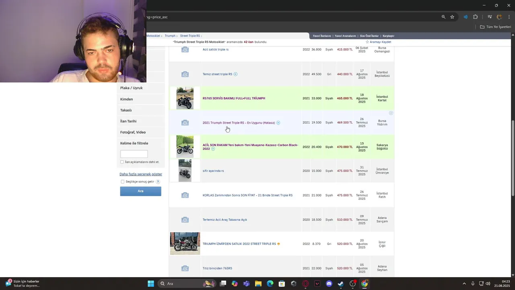Enable the İlan açıklamalarını dahil et checkbox
Image resolution: width=515 pixels, height=290 pixels.
coord(122,162)
